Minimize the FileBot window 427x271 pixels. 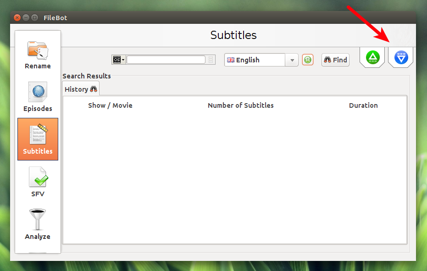[26, 18]
